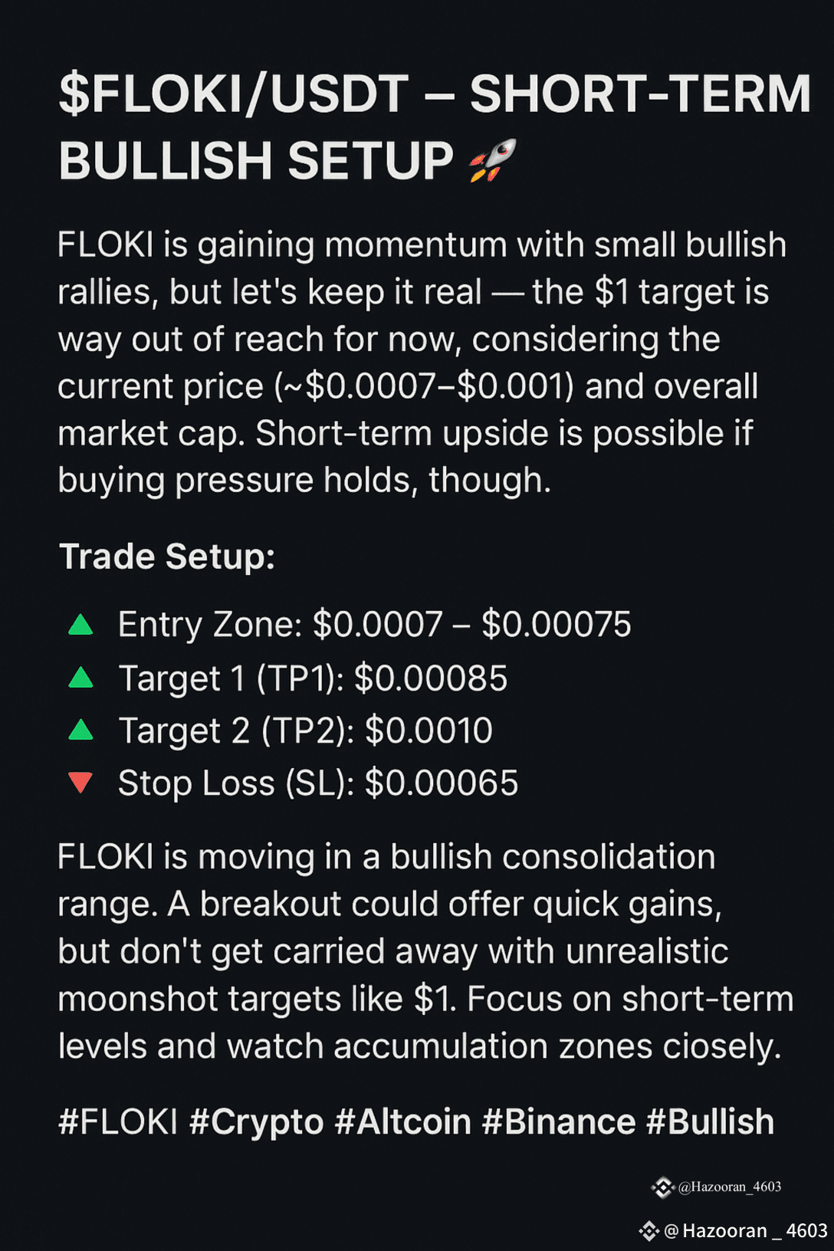Viewport: 834px width, 1251px height.
Task: Open the #Crypto hashtag
Action: pos(257,1122)
